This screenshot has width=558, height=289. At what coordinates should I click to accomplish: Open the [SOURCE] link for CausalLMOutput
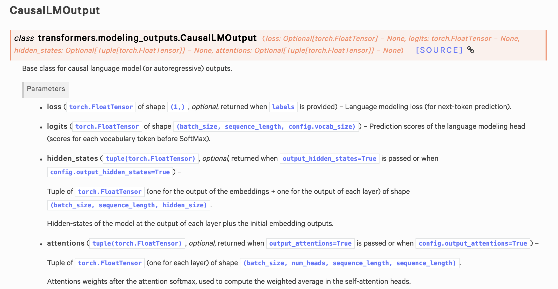439,50
